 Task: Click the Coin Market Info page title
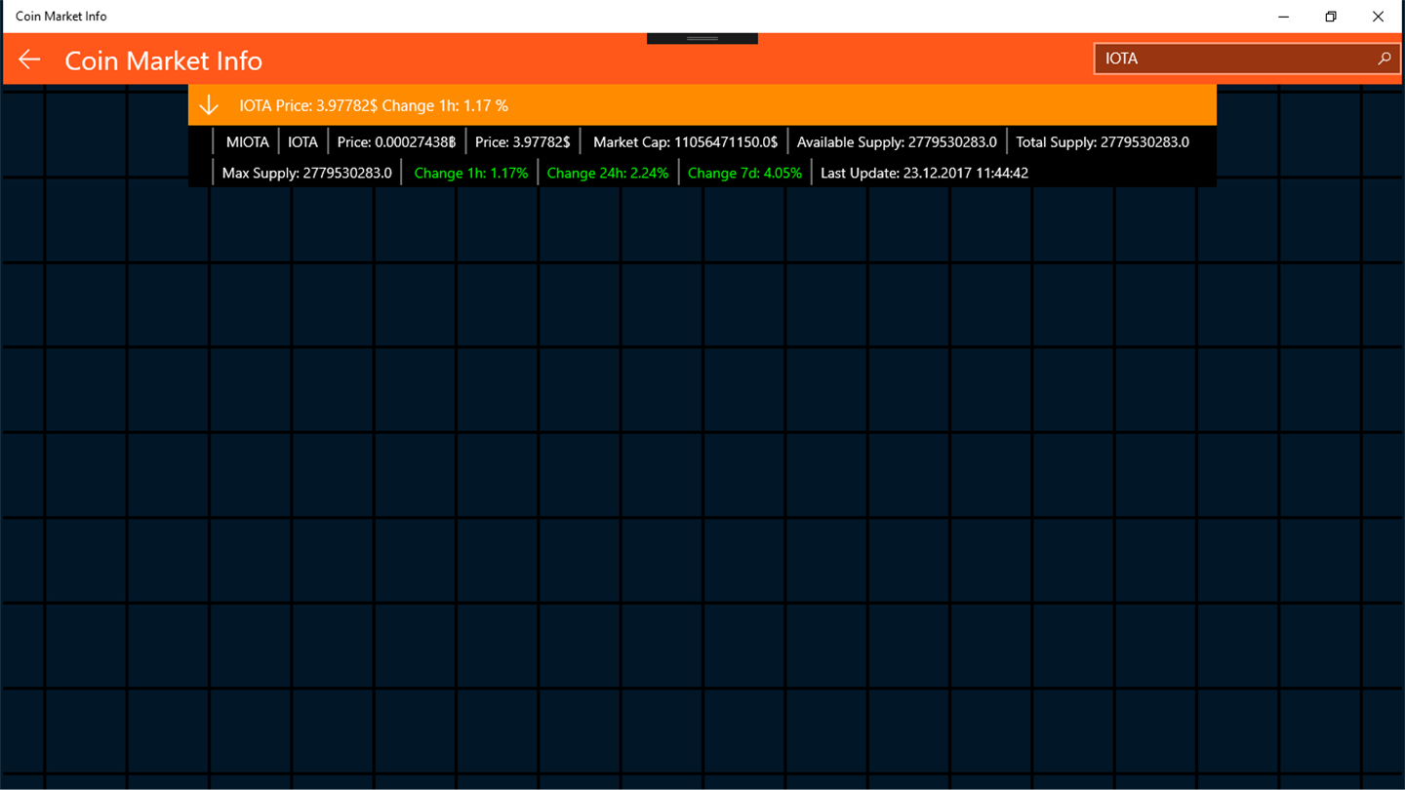(164, 60)
